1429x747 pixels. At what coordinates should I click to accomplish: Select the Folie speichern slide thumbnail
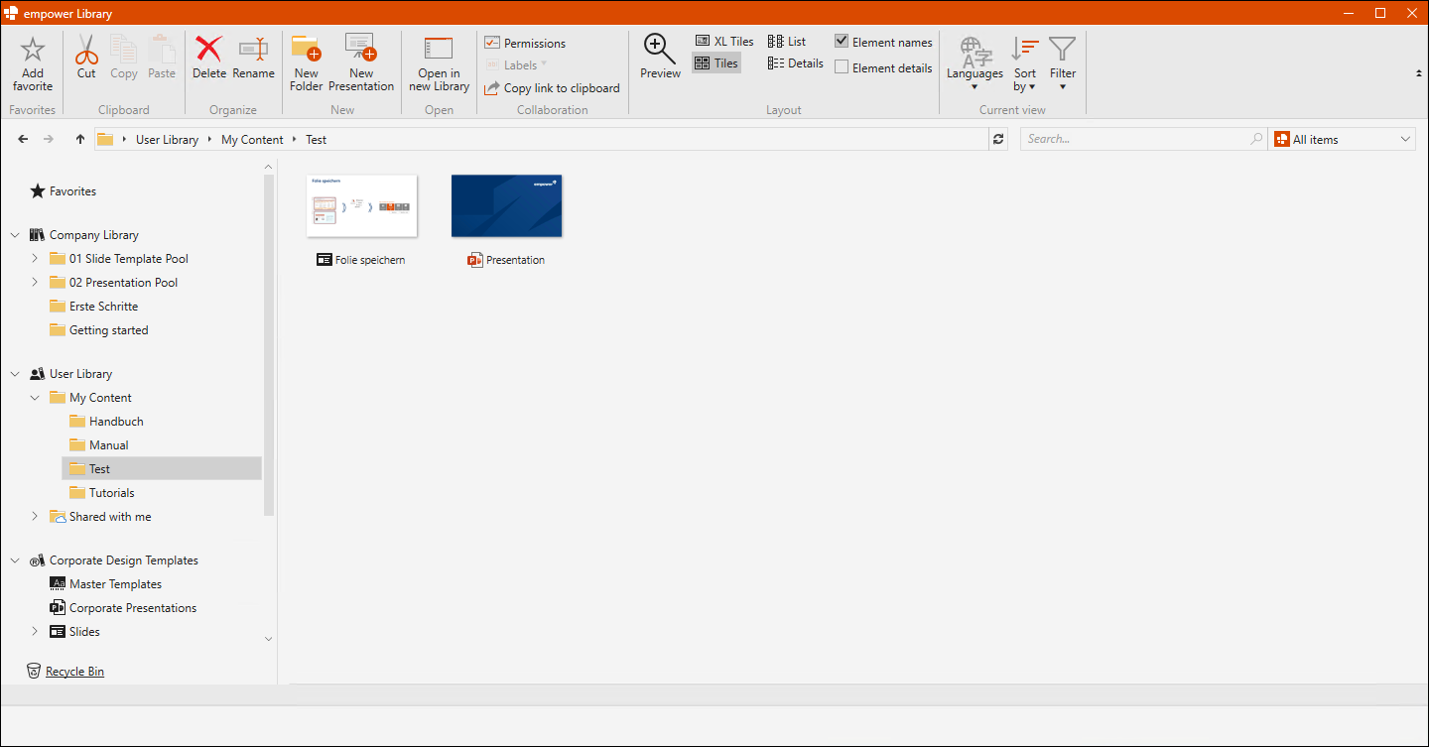[x=362, y=205]
